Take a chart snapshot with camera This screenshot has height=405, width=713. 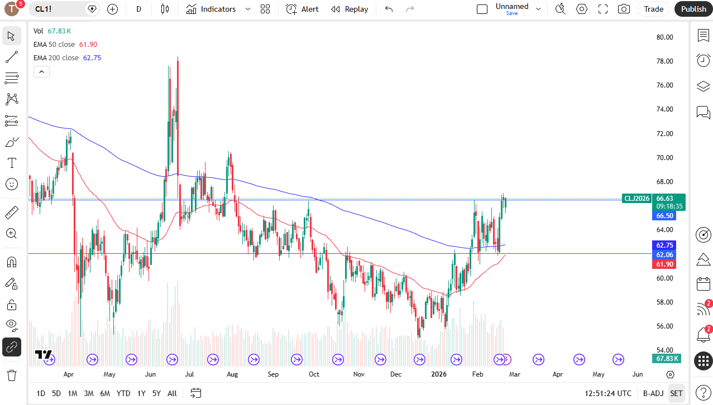[x=624, y=9]
